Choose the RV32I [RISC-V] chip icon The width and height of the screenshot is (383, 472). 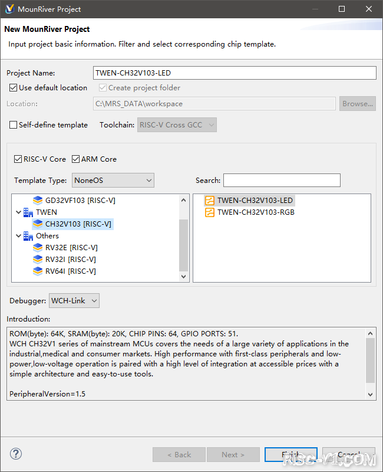point(38,259)
